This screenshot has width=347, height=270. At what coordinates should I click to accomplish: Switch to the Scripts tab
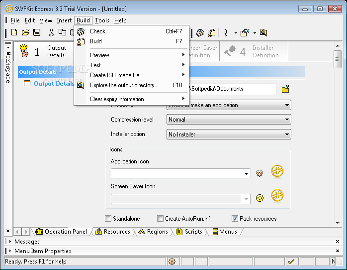189,232
